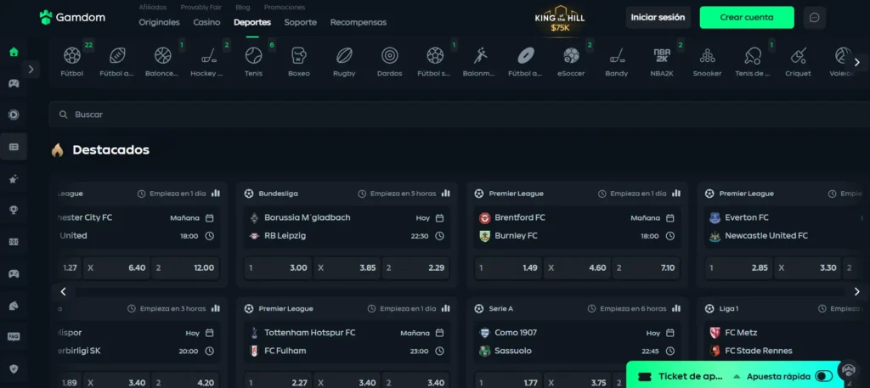Open the Casino menu
Image resolution: width=870 pixels, height=388 pixels.
pos(206,23)
